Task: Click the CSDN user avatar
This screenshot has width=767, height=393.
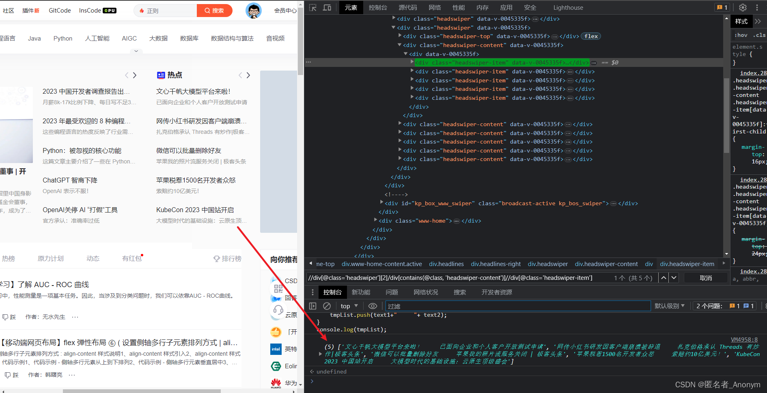Action: pos(254,11)
